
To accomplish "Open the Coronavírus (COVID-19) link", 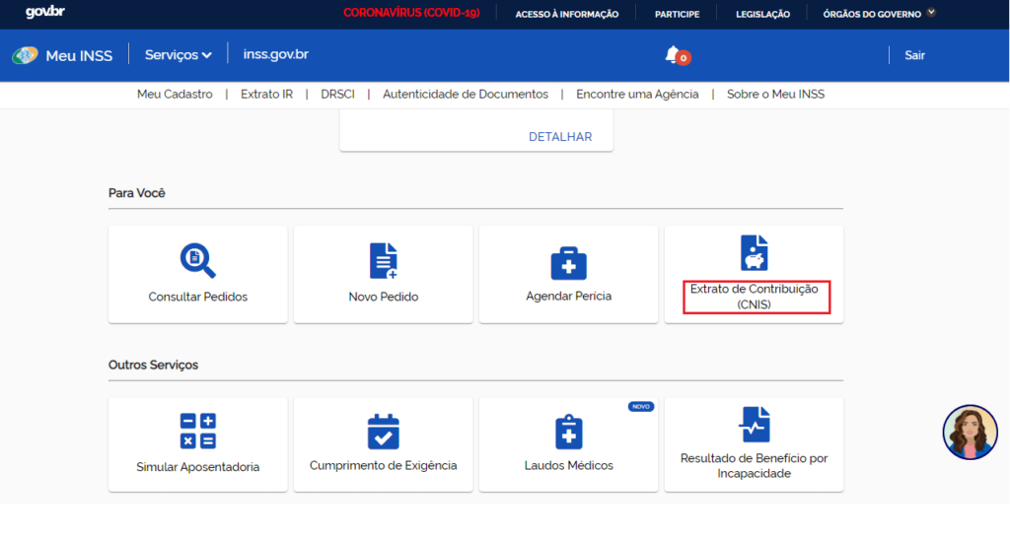I will [x=411, y=14].
